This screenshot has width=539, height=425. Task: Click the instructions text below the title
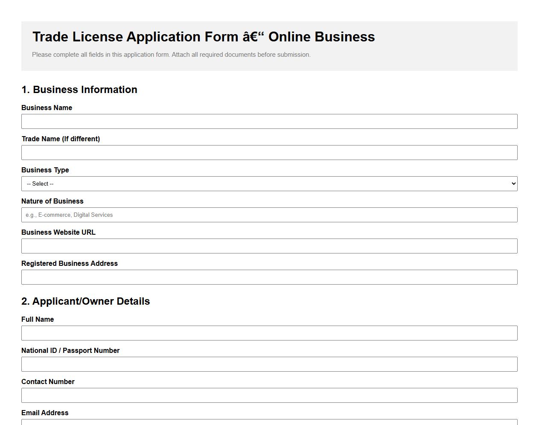pos(171,55)
